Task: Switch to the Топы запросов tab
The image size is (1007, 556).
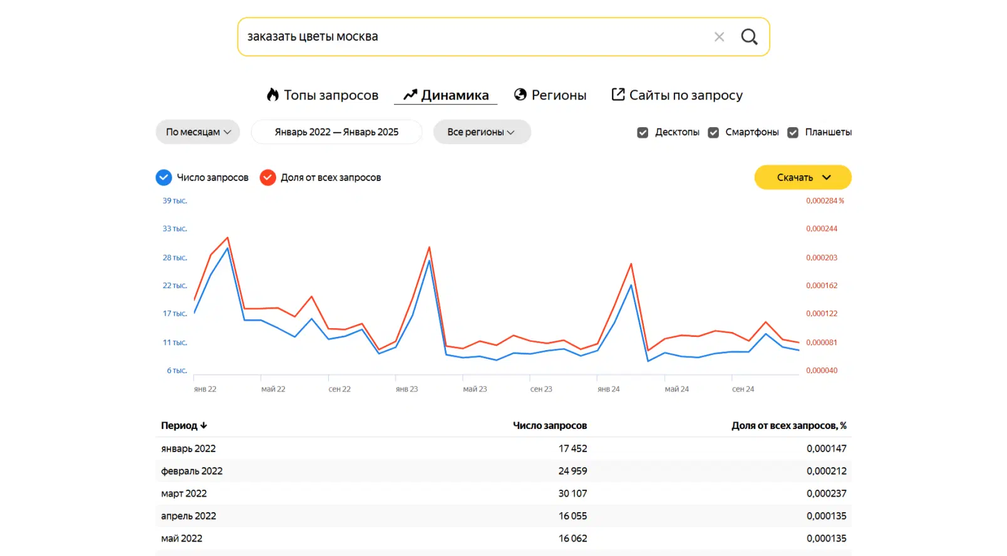Action: click(323, 95)
